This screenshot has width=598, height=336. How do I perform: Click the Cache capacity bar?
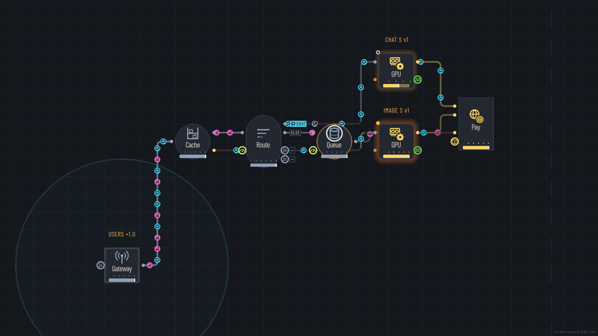192,156
